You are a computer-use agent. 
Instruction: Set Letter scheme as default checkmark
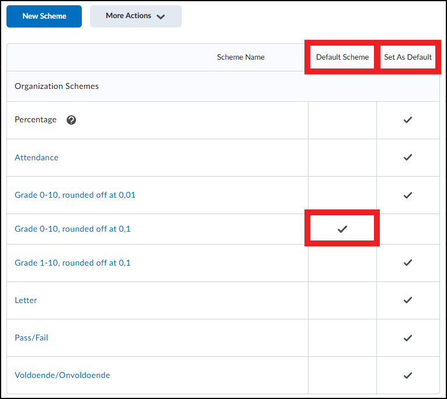pyautogui.click(x=408, y=300)
